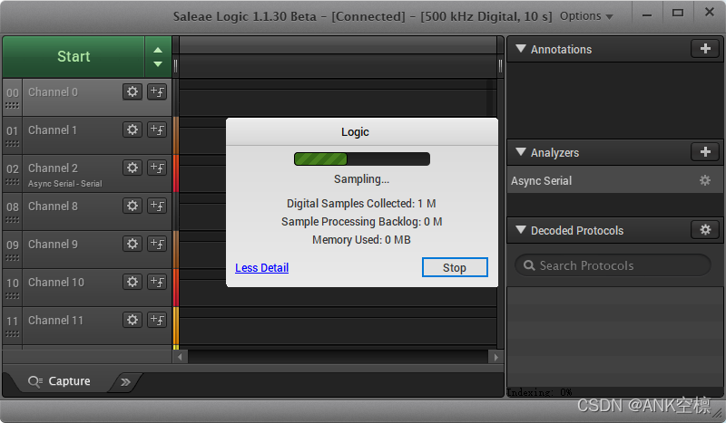Select the Channel 8 label
Screen dimensions: 726x423
tap(53, 206)
